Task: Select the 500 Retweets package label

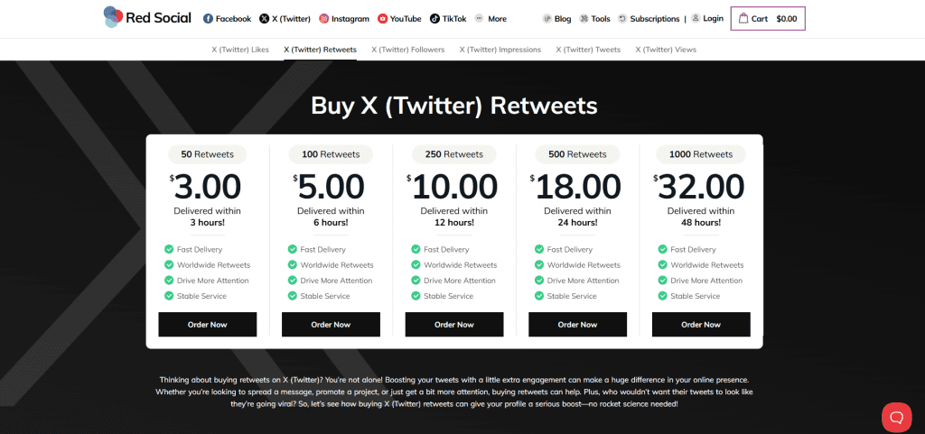Action: [x=577, y=154]
